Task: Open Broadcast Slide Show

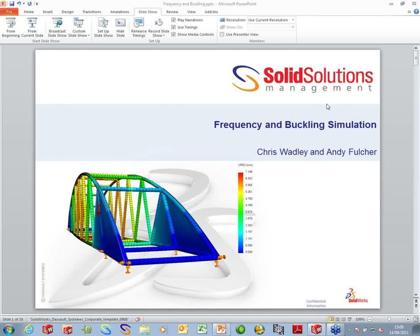Action: pyautogui.click(x=57, y=27)
